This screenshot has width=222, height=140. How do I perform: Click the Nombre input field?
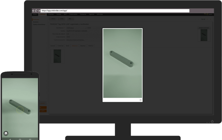coord(84,31)
